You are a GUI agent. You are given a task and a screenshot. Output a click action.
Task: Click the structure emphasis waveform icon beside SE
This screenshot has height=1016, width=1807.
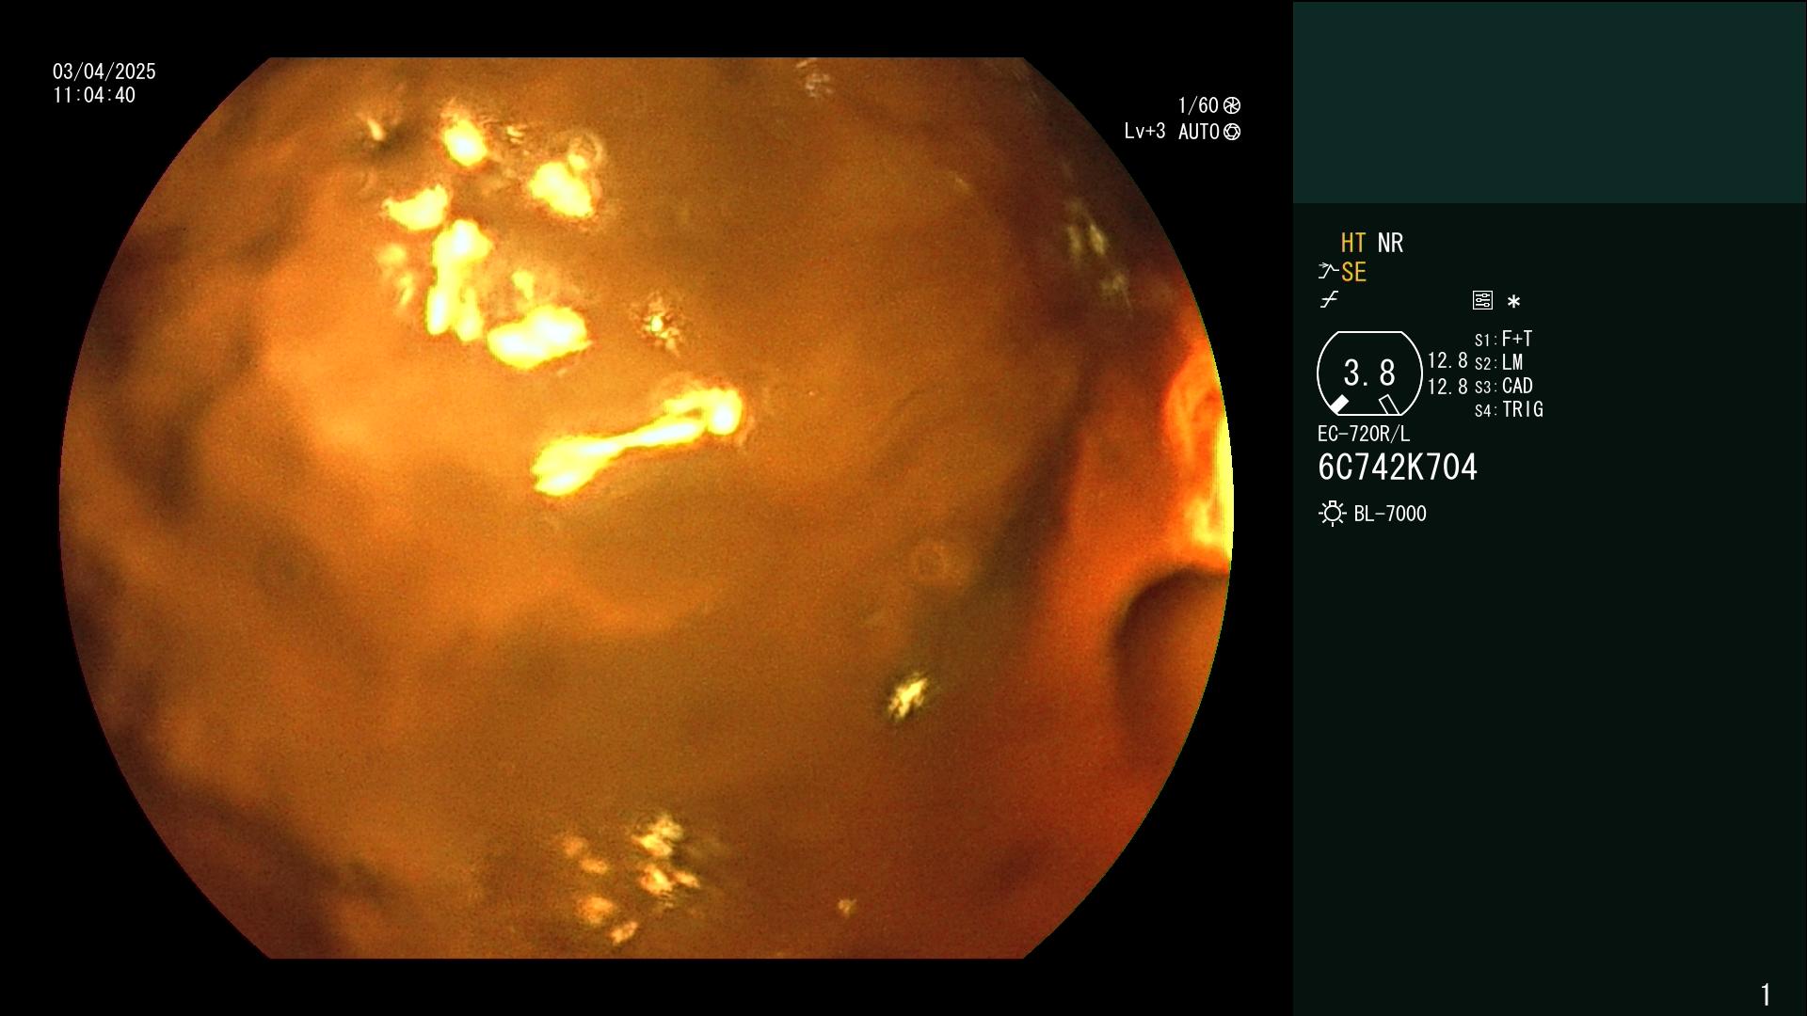click(1327, 272)
